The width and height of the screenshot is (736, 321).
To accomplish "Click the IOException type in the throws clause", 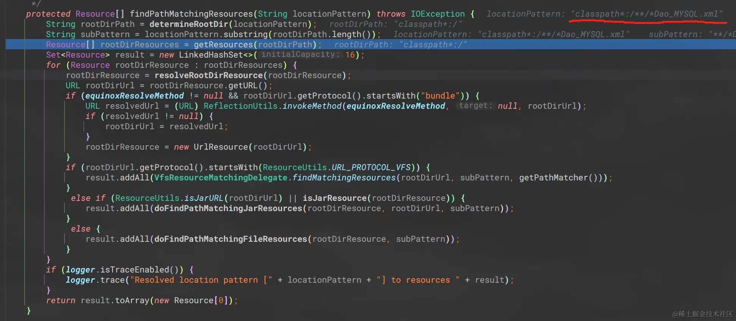I will pyautogui.click(x=438, y=14).
